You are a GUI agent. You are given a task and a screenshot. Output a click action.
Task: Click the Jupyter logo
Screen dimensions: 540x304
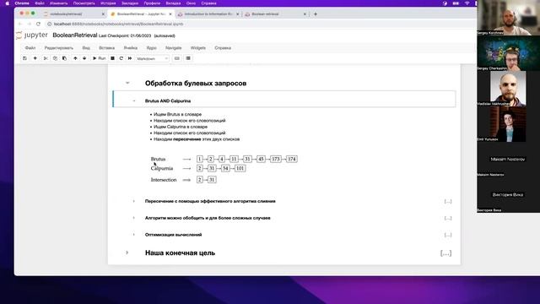click(x=32, y=35)
